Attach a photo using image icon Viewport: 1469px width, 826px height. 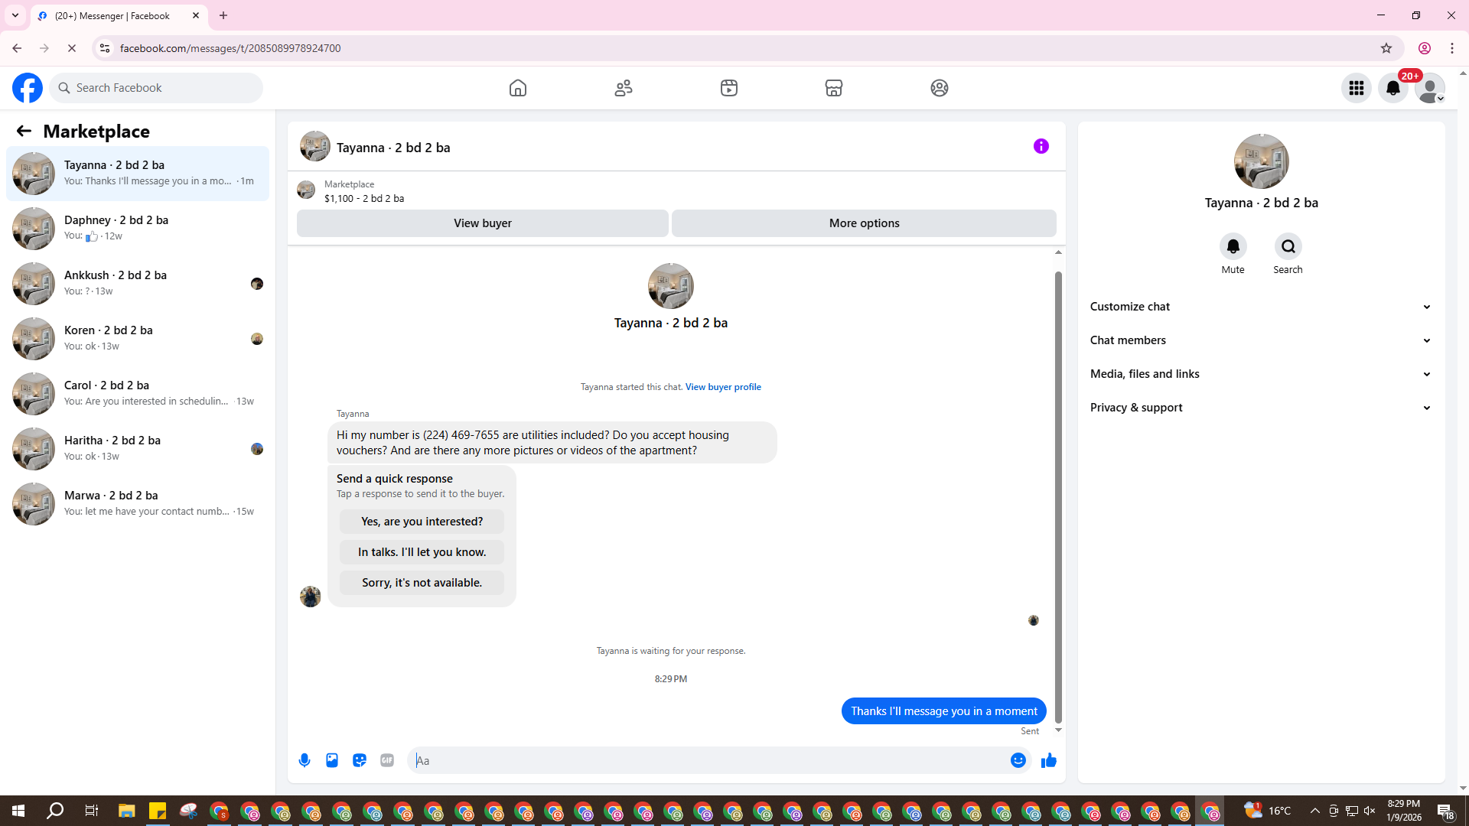(332, 760)
